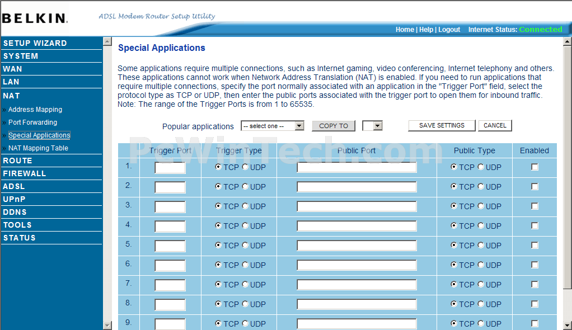Open the DDNS menu section
This screenshot has height=330, width=572.
pyautogui.click(x=15, y=212)
